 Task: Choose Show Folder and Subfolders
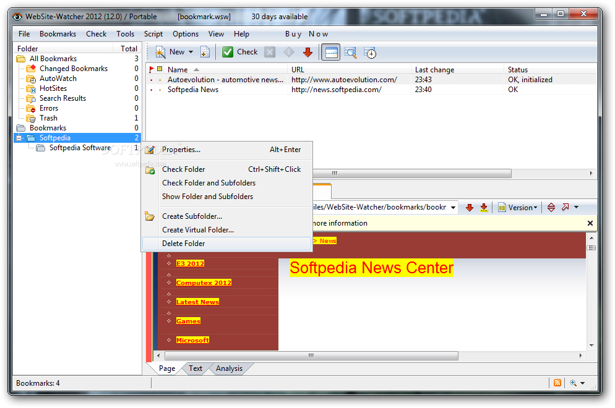pyautogui.click(x=226, y=197)
